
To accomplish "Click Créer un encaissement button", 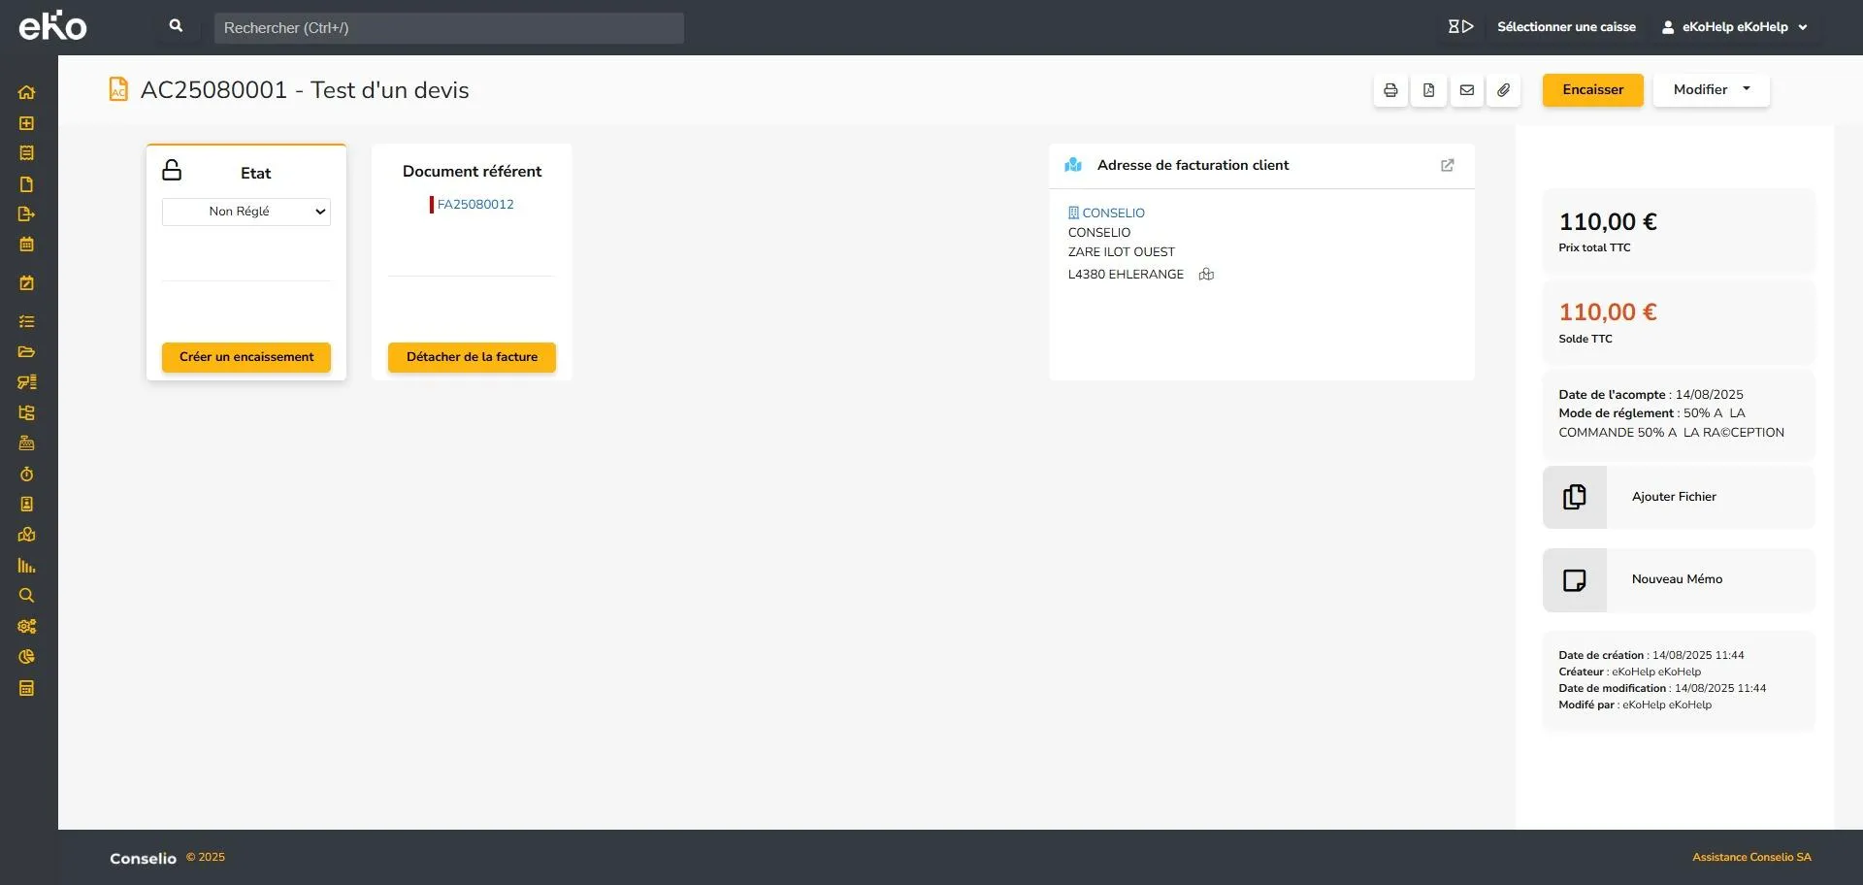I will click(246, 357).
